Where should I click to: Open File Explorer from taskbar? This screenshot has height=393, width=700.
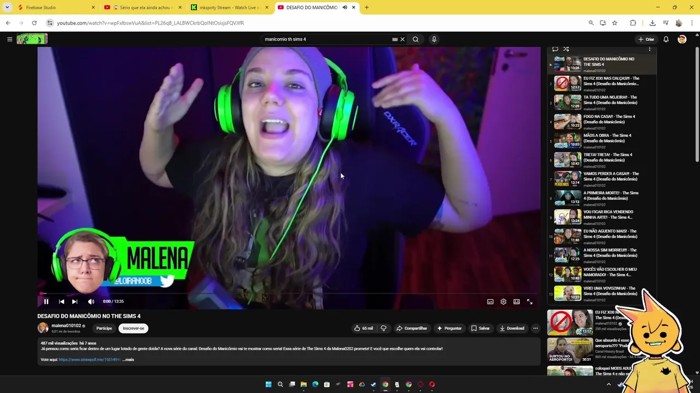304,384
